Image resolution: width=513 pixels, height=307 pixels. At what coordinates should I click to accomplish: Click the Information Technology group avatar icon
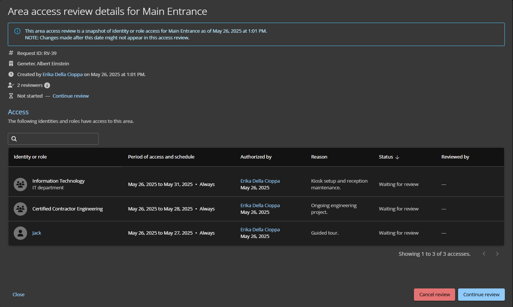20,184
